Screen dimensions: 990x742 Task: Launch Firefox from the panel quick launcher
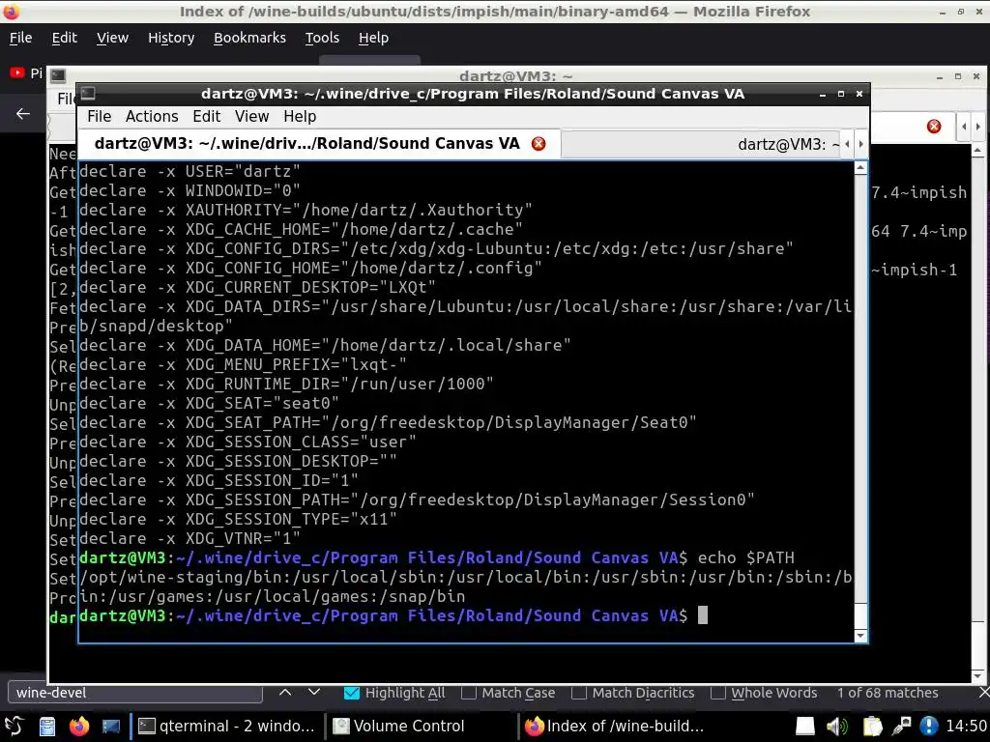[x=79, y=727]
